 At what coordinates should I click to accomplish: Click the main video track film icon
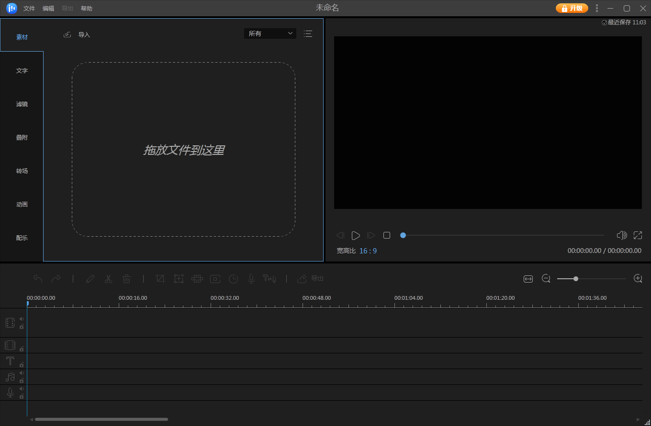coord(10,323)
